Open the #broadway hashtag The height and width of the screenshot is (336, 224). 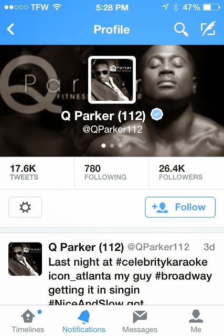(x=184, y=276)
